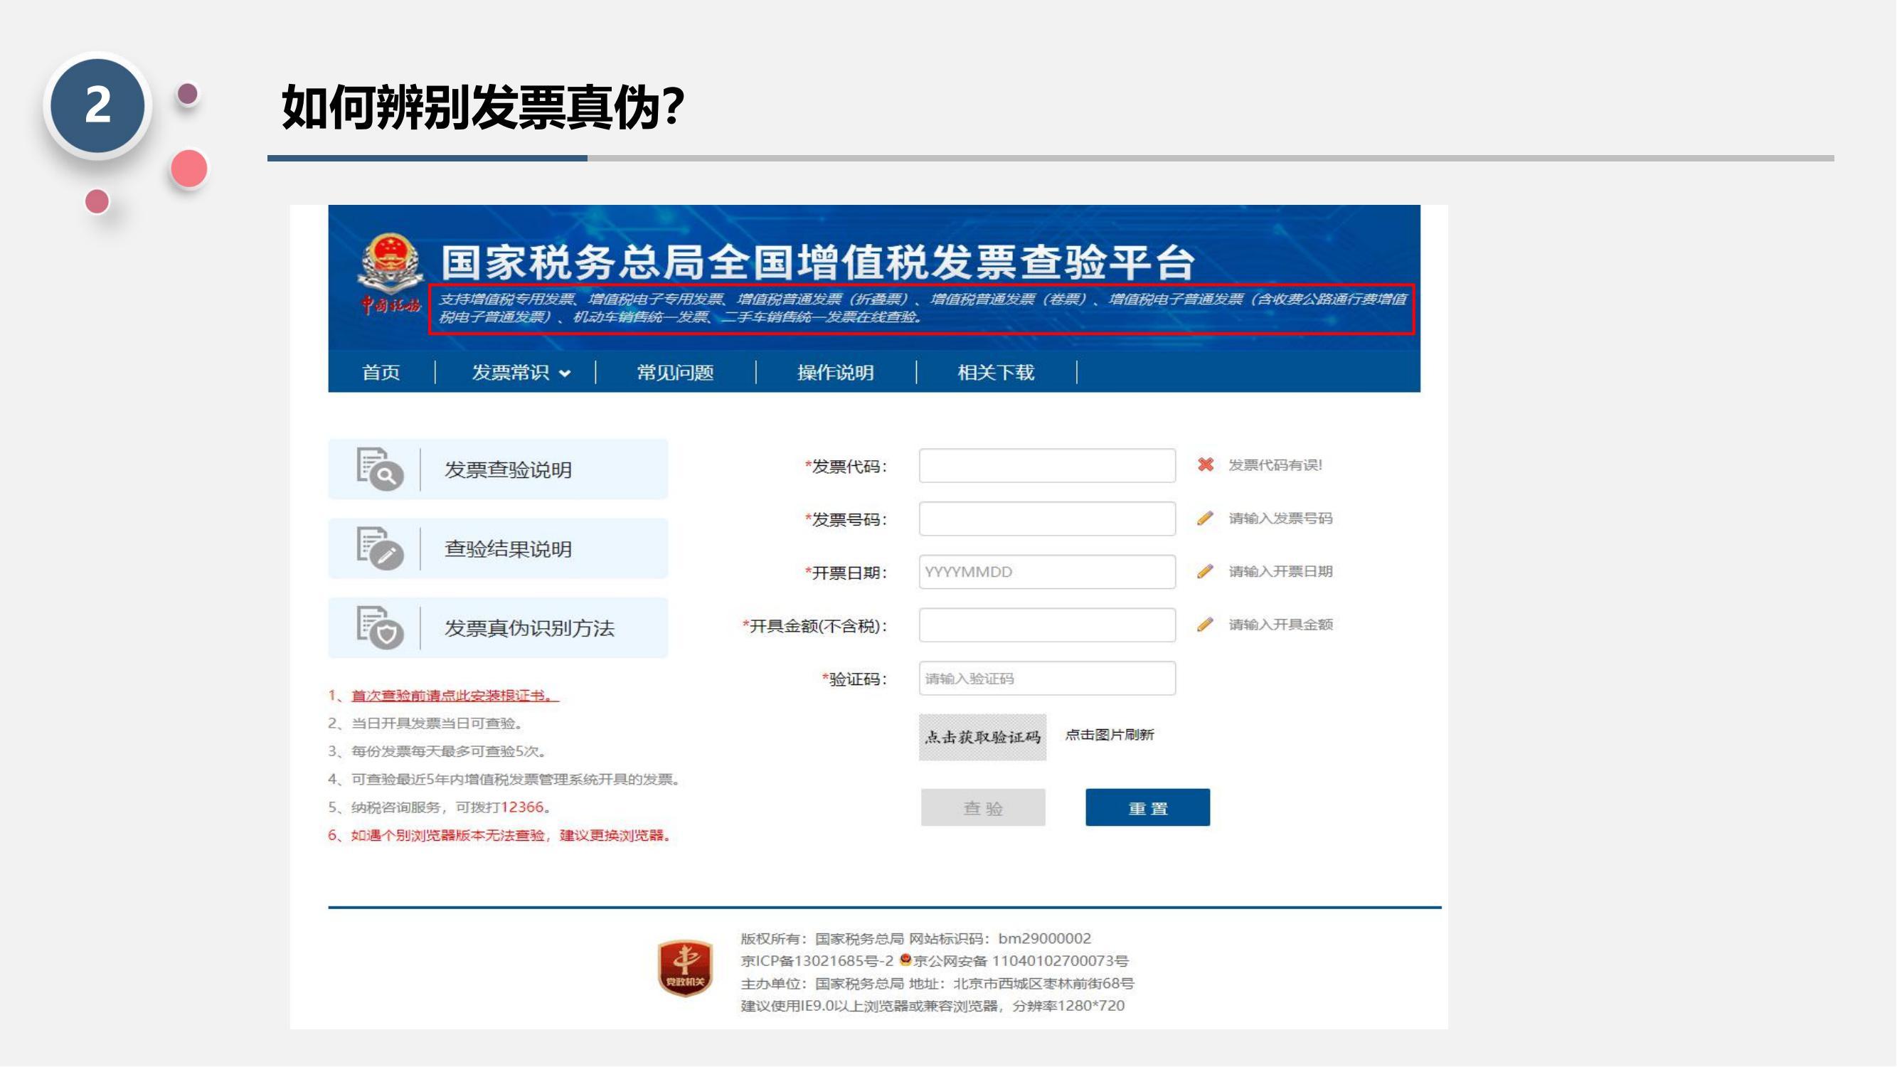Click the root certificate install link
This screenshot has width=1897, height=1067.
coord(455,696)
